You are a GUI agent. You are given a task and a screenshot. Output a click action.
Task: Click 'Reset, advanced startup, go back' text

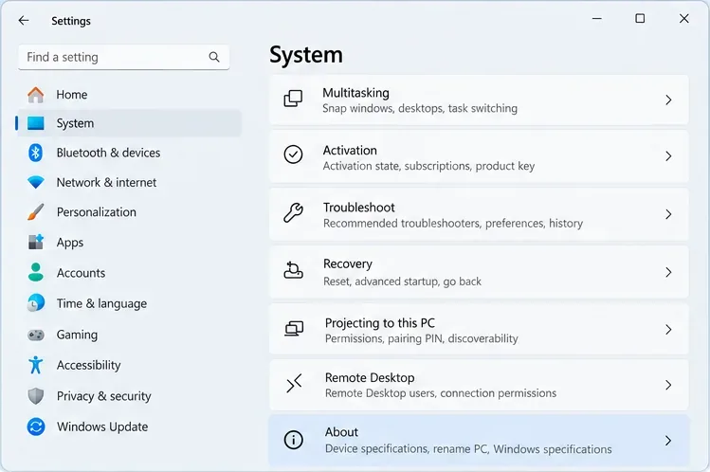[x=402, y=281]
